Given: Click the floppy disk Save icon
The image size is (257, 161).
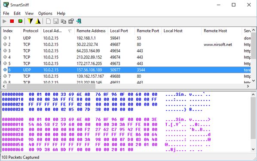Looking at the screenshot, I should point(56,21).
